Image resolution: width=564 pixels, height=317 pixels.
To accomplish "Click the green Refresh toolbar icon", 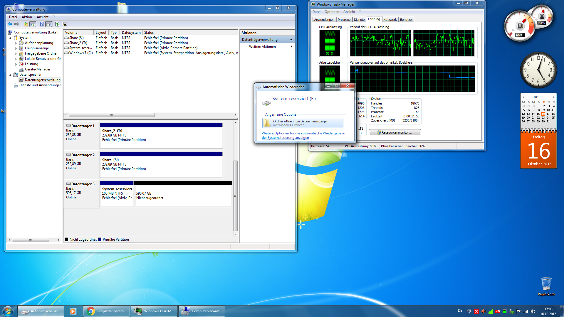I will (57, 24).
